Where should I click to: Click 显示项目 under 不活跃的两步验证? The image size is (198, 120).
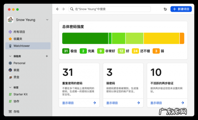[x=156, y=103]
